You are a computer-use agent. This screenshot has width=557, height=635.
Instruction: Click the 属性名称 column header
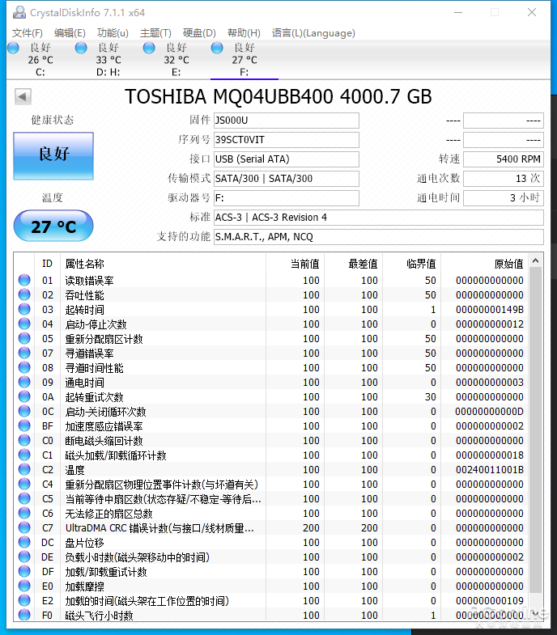163,264
